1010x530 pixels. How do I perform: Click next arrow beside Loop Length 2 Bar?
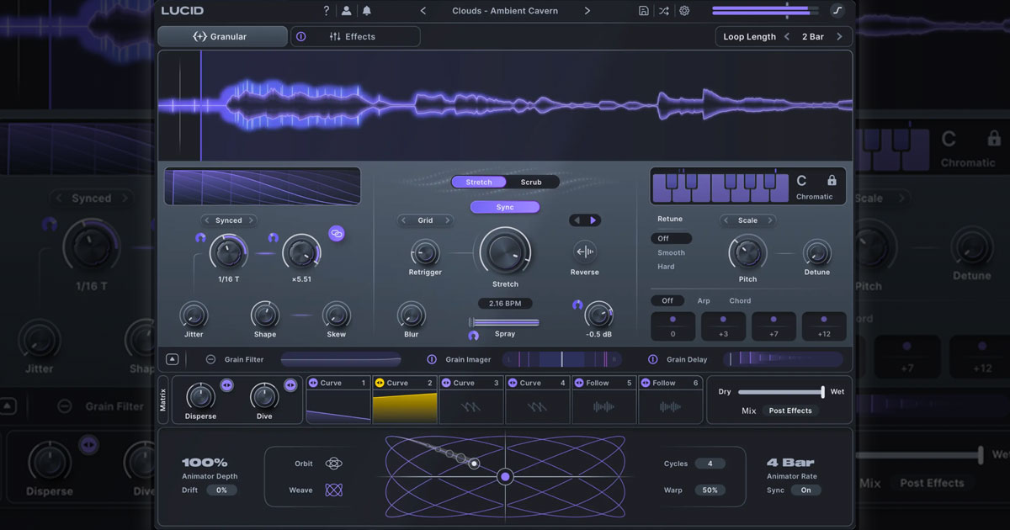pos(838,37)
